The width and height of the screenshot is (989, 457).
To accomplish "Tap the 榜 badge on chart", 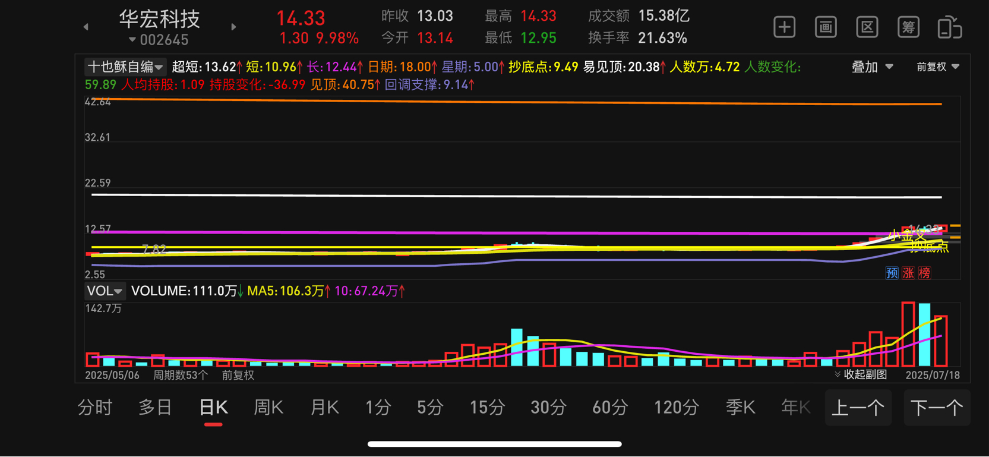I will coord(924,273).
